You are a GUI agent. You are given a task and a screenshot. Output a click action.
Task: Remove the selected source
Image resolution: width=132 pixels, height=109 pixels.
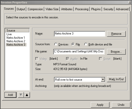point(116,34)
